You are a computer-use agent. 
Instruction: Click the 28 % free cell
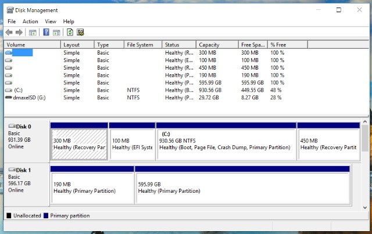tap(276, 98)
